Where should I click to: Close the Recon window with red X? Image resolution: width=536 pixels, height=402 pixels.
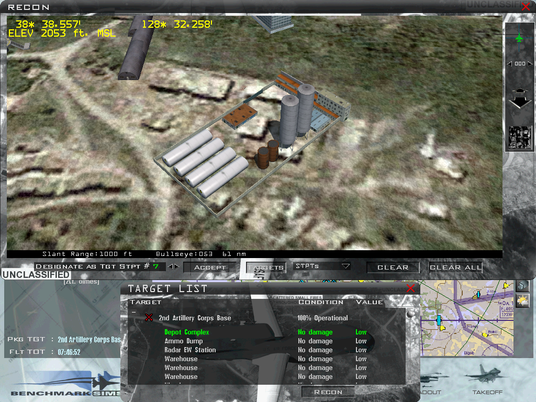click(526, 6)
